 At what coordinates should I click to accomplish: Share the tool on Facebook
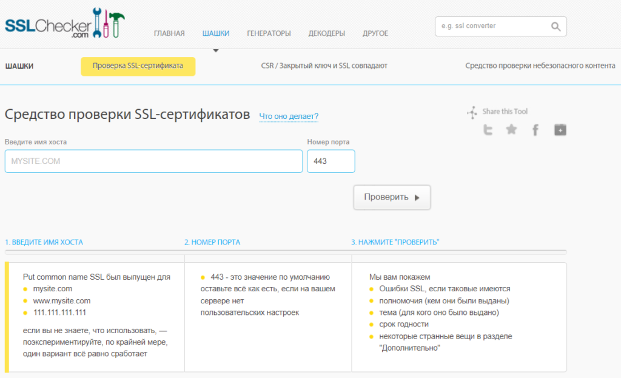535,130
